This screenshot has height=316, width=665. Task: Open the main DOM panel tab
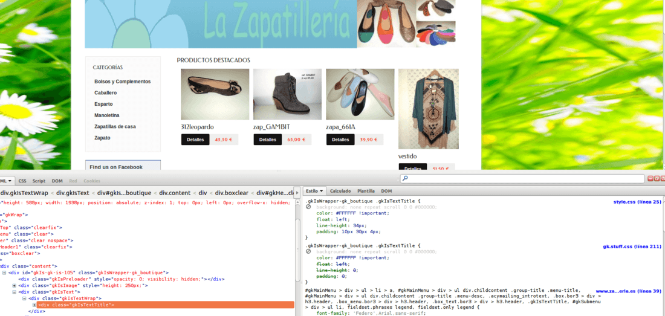click(x=57, y=181)
